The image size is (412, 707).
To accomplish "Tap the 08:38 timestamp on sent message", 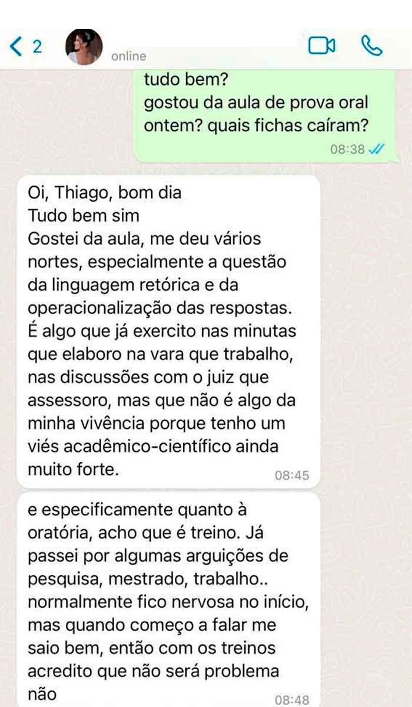I will pos(347,150).
